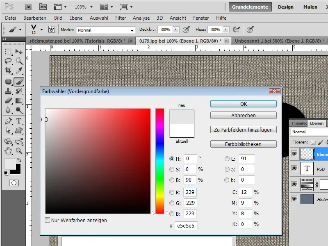This screenshot has width=328, height=246.
Task: Switch to the Ebenen panel tab
Action: pos(317,123)
